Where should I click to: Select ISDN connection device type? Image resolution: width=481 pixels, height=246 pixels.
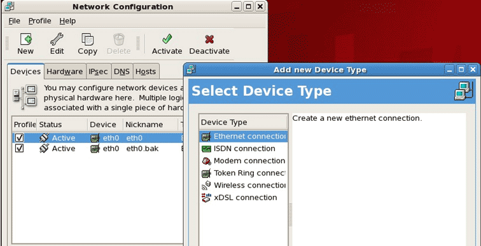click(x=244, y=149)
